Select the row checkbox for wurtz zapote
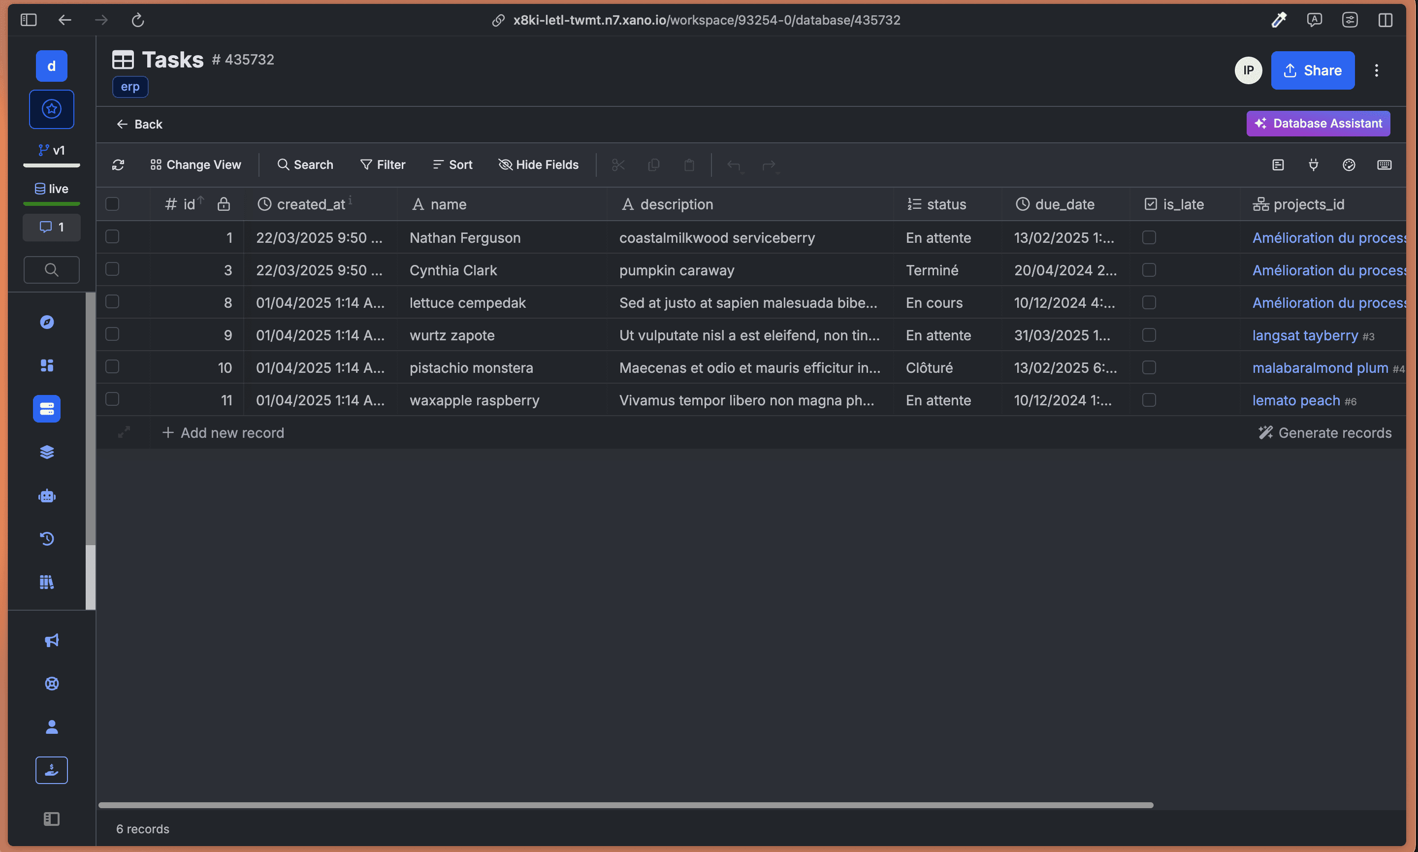1418x852 pixels. click(x=112, y=334)
